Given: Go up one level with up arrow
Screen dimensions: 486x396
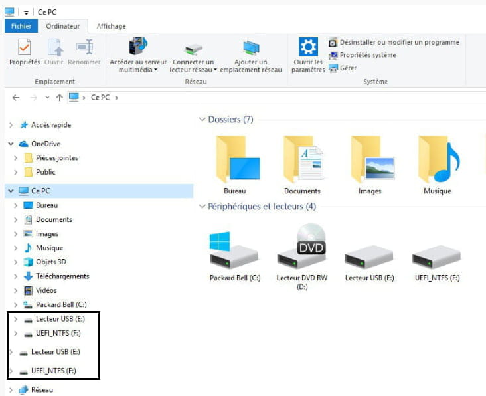Looking at the screenshot, I should click(60, 98).
